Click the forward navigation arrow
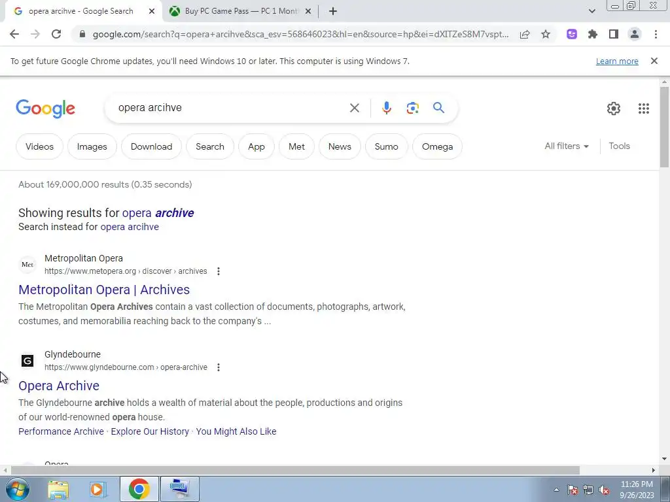The height and width of the screenshot is (502, 670). [x=35, y=34]
